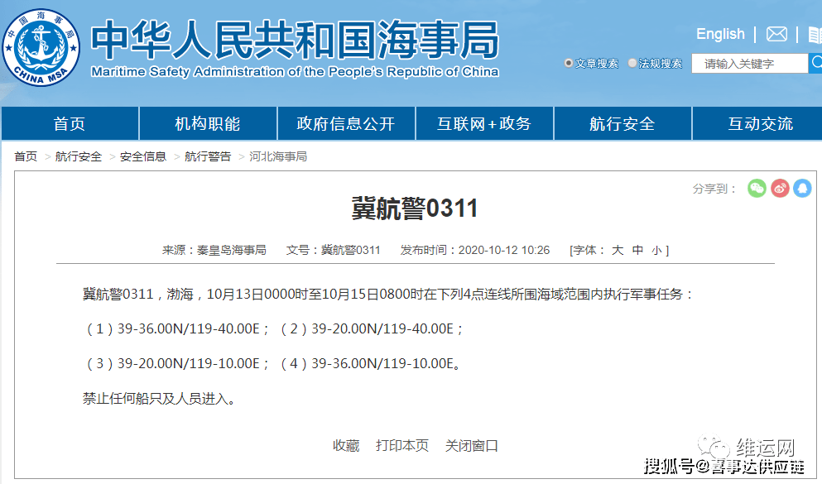Open the envelope mail icon in header
Screen dimensions: 822x484
(x=776, y=35)
